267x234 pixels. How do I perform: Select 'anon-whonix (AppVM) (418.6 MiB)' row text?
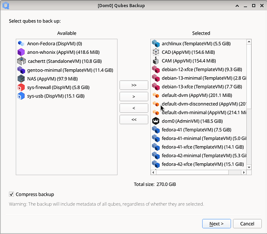pos(63,52)
